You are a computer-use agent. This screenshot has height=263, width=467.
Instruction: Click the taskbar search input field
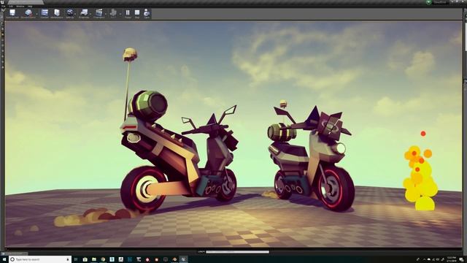(x=40, y=259)
